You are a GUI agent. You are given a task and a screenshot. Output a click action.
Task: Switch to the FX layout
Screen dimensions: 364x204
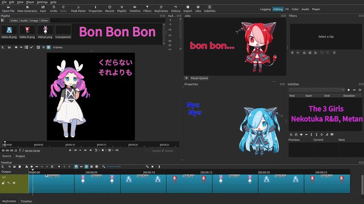pos(287,9)
